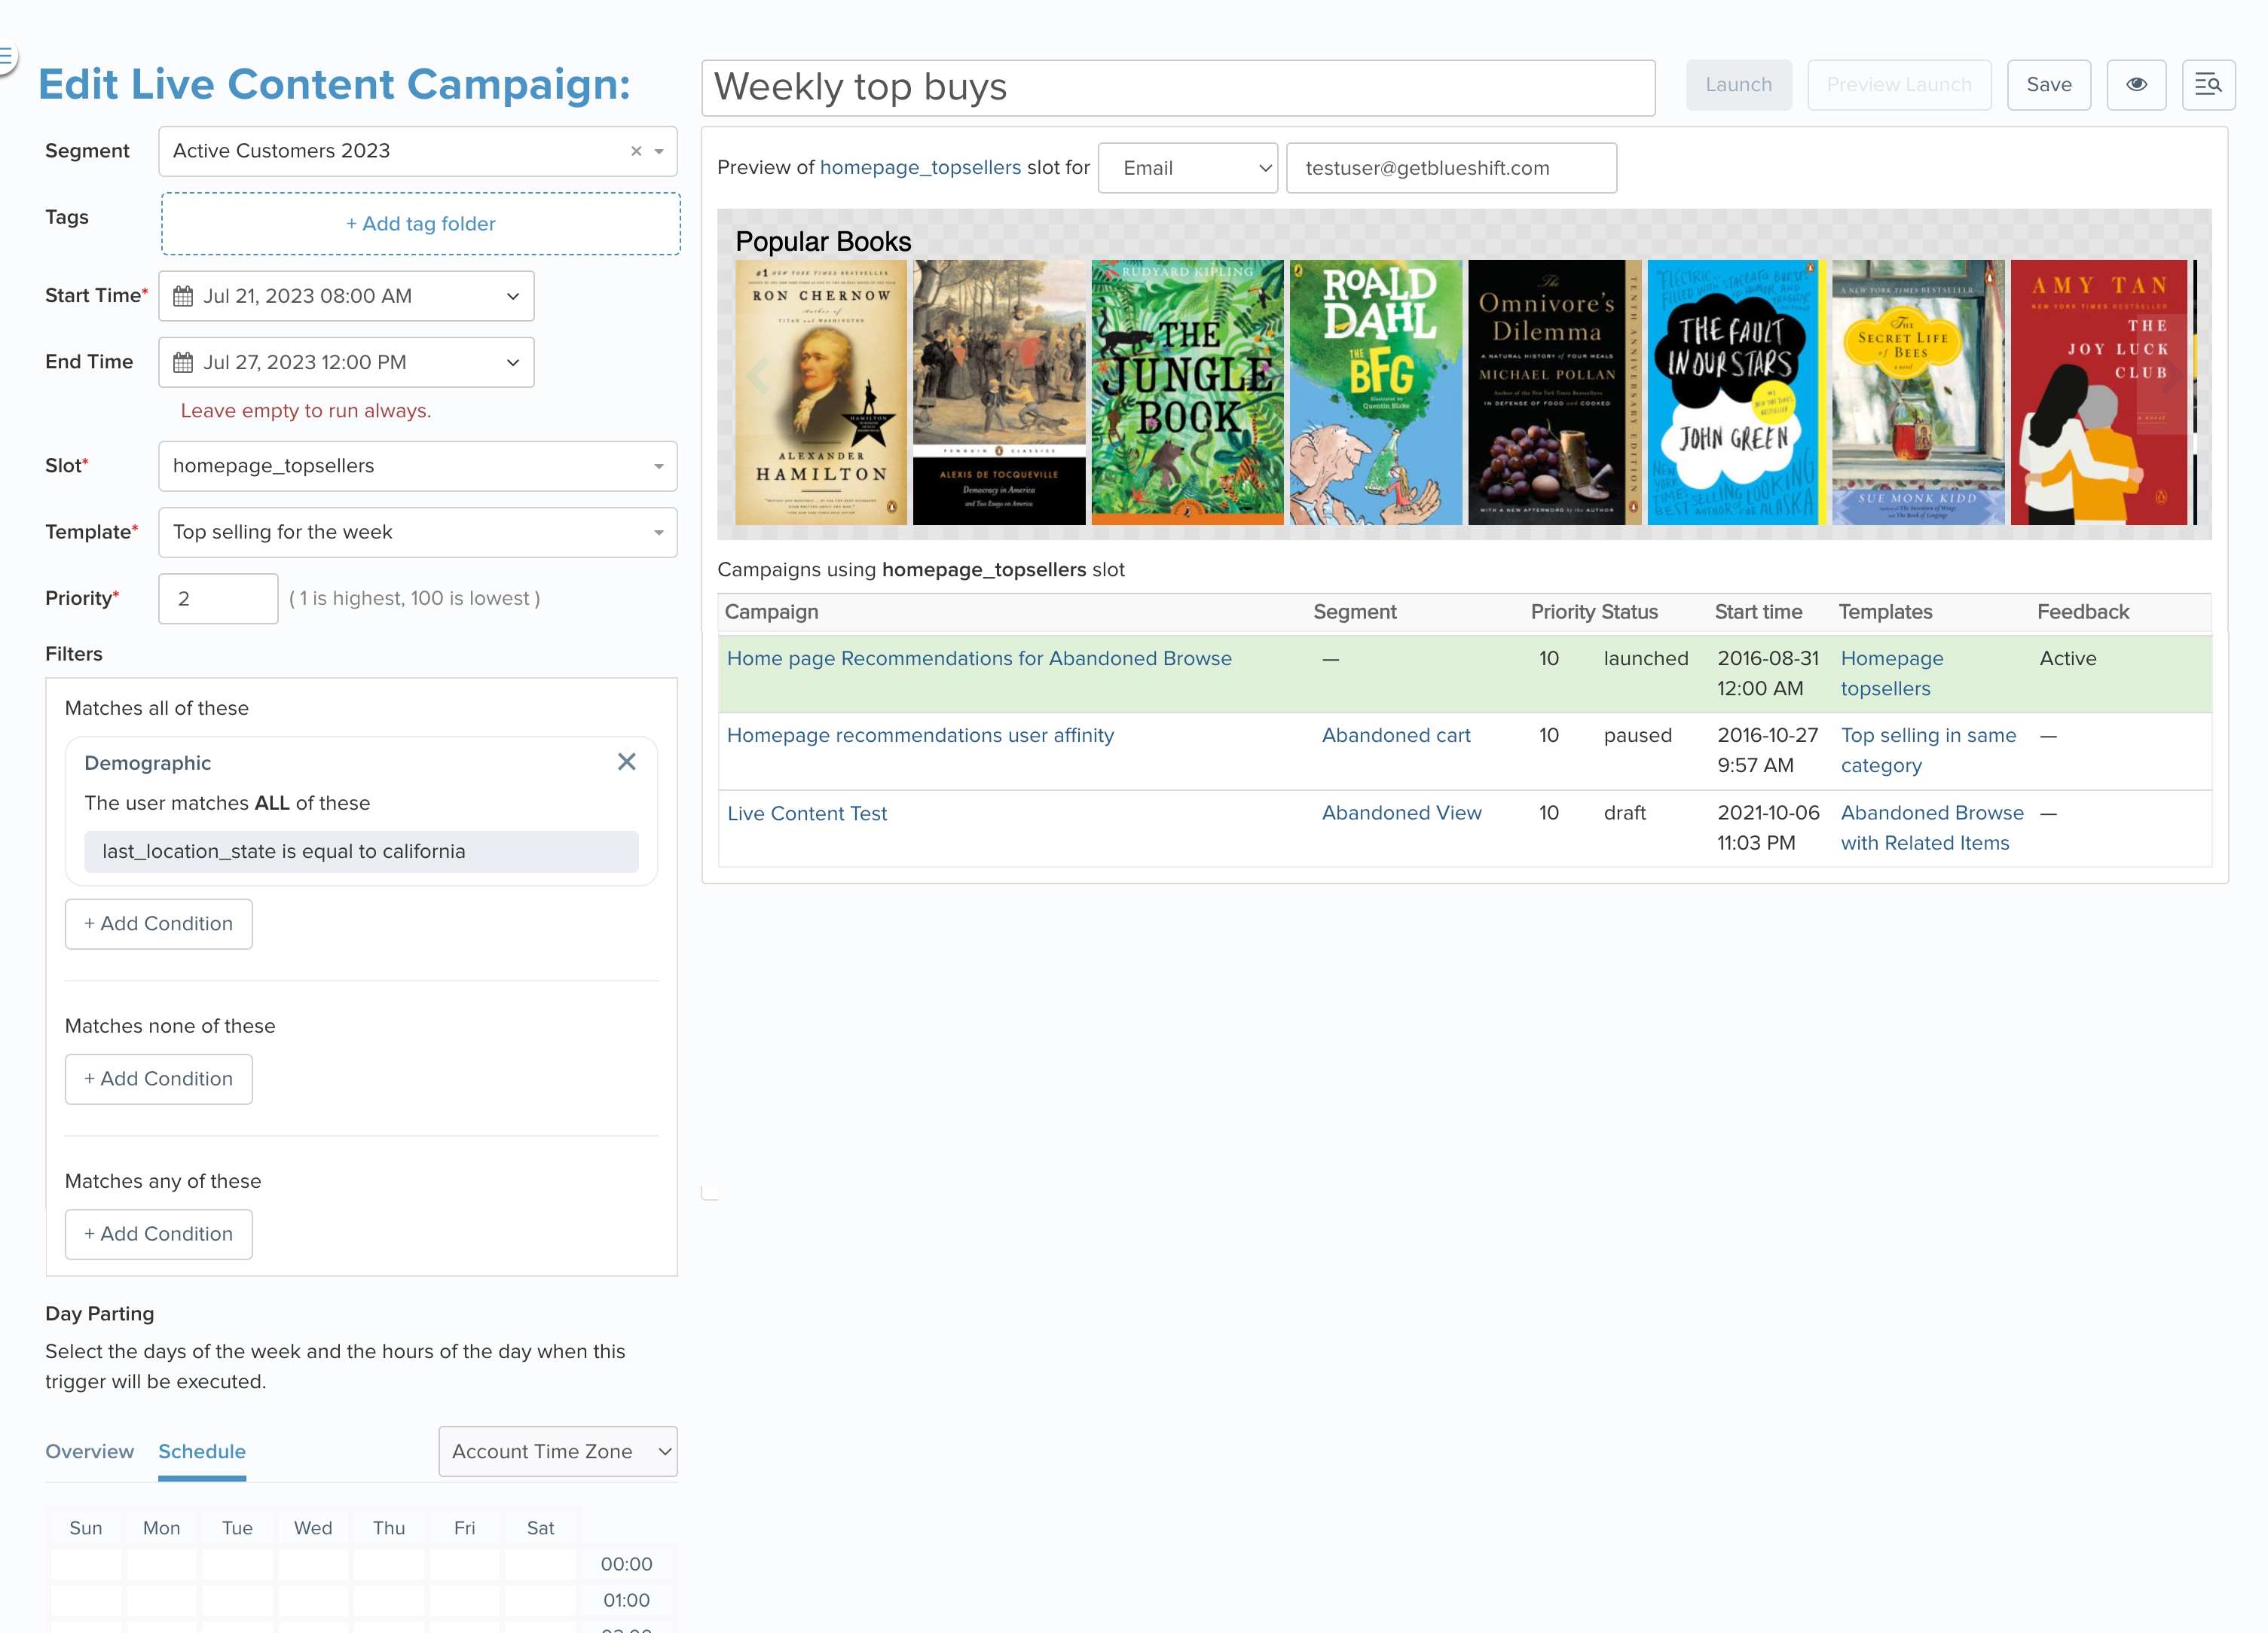Open the homepage_topsellers Slot dropdown
2268x1633 pixels.
tap(418, 465)
